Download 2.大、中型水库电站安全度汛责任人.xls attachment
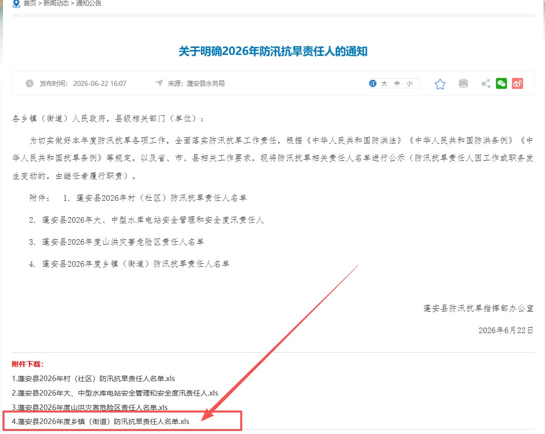The width and height of the screenshot is (545, 434). pos(115,393)
